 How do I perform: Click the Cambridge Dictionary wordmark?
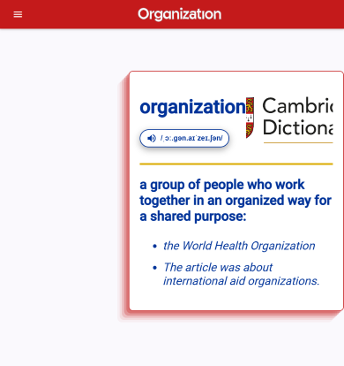click(x=297, y=117)
